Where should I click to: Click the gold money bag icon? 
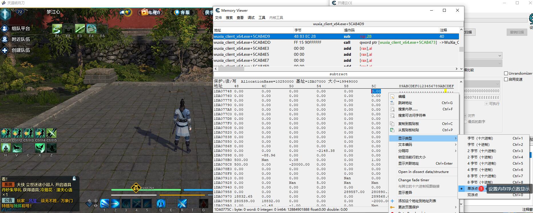pos(136,188)
